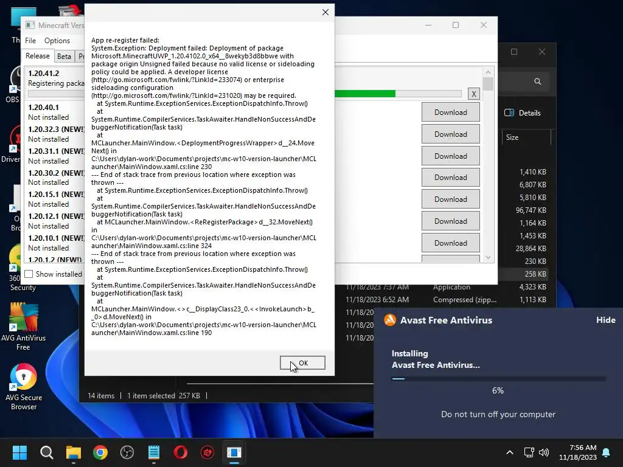This screenshot has width=623, height=467.
Task: Click Download for version 1.20.10.1
Action: pos(451,243)
